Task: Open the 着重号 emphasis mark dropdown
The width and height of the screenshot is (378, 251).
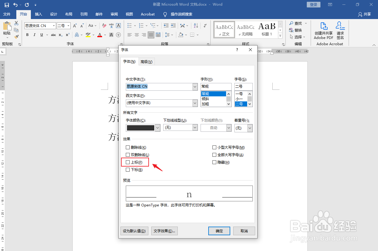Action: point(250,128)
